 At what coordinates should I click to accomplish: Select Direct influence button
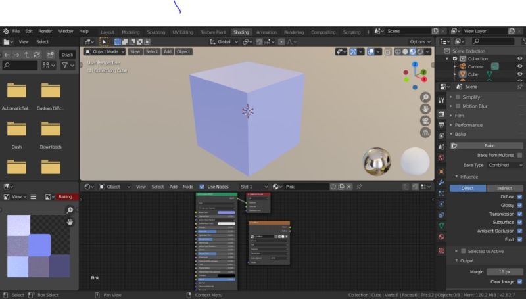pos(467,188)
